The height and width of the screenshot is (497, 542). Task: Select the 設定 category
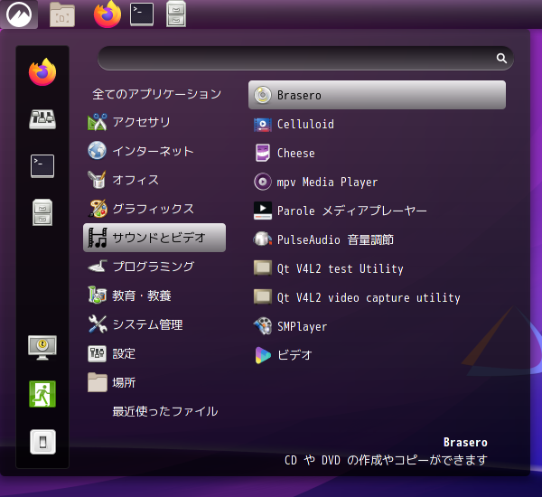click(x=154, y=353)
